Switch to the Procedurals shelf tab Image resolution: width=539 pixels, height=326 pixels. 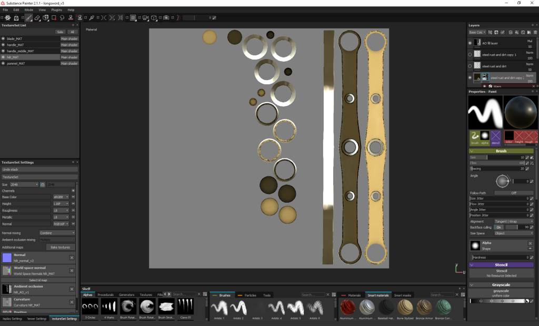[x=105, y=295]
